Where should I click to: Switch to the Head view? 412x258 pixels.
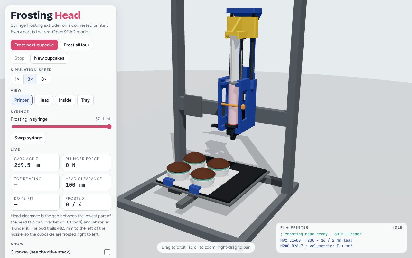(44, 100)
